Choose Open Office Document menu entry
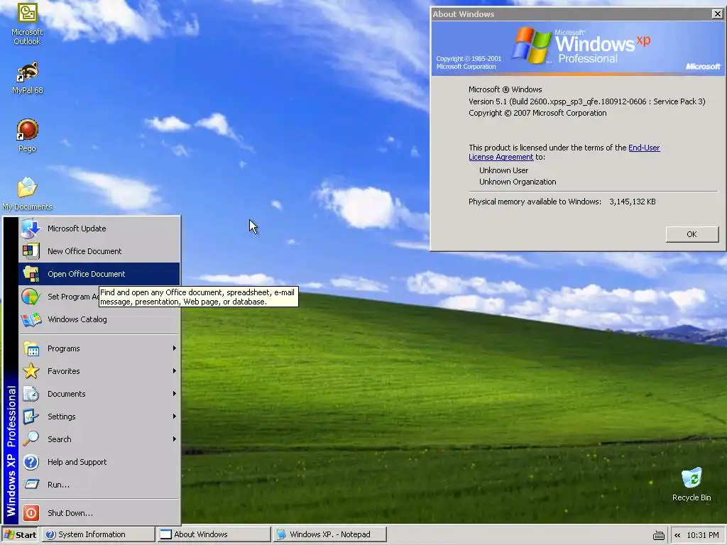 (x=99, y=274)
